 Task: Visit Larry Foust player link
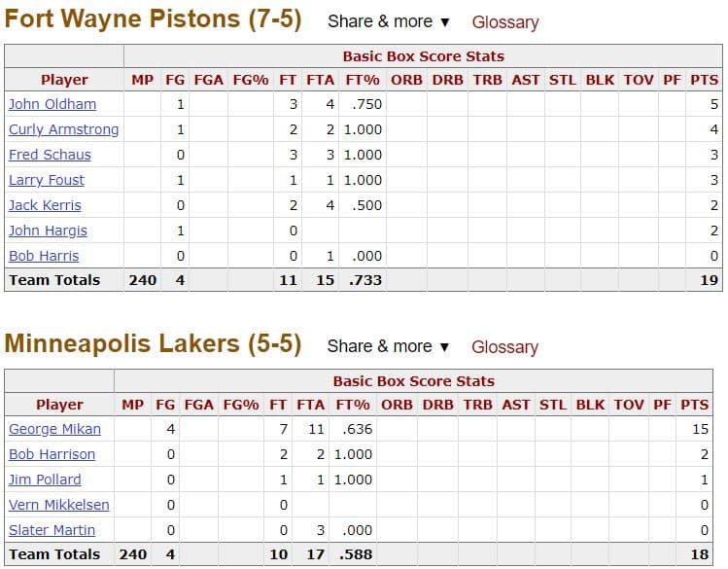[x=47, y=180]
